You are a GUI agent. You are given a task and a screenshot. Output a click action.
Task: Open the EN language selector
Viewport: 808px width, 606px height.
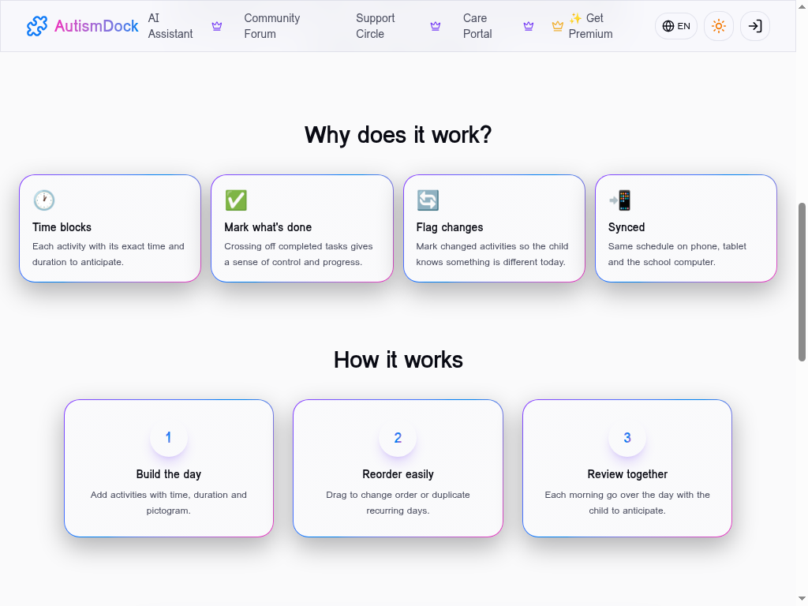pyautogui.click(x=676, y=26)
